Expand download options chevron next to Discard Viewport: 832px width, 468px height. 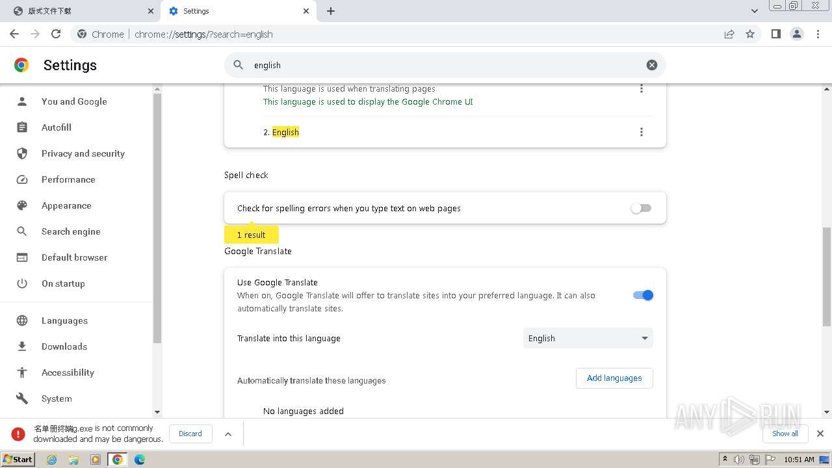[228, 434]
